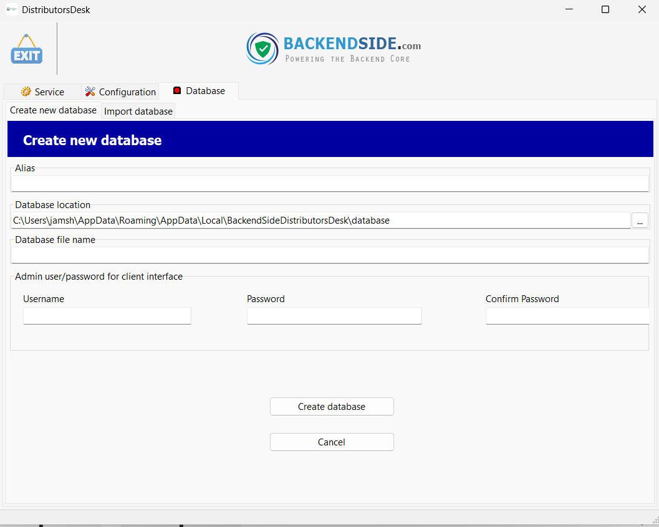Viewport: 659px width, 527px height.
Task: Click the Password input box
Action: pos(334,316)
